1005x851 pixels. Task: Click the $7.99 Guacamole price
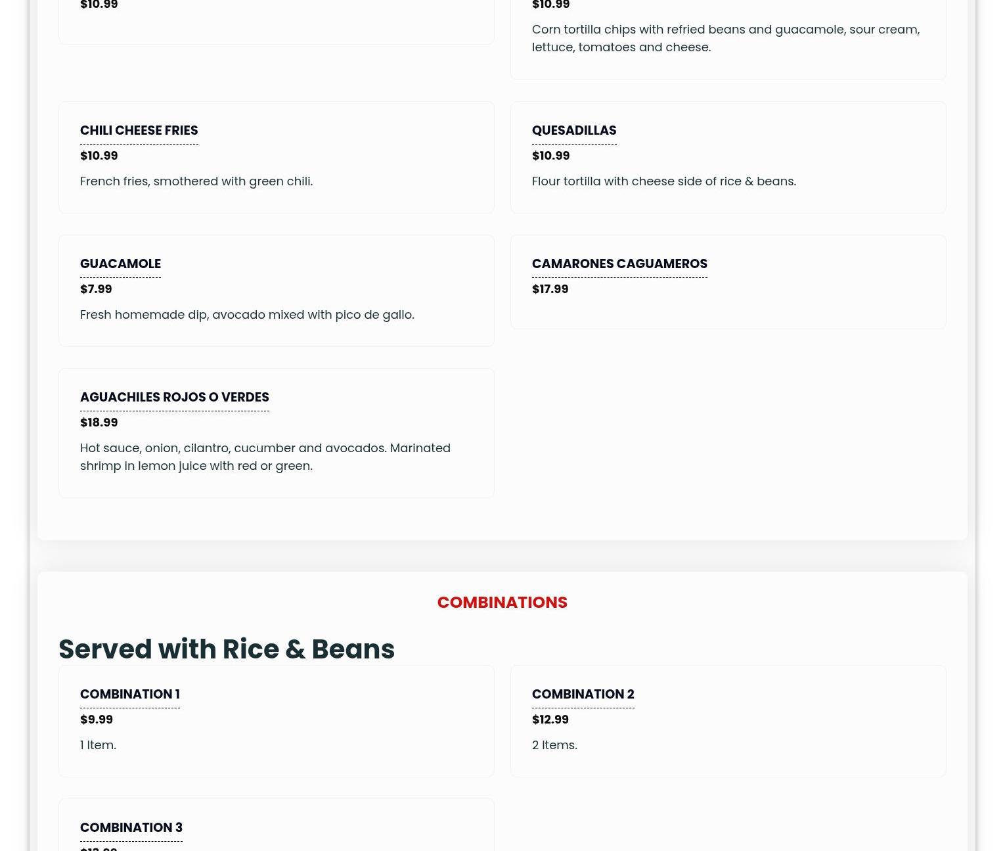coord(96,289)
